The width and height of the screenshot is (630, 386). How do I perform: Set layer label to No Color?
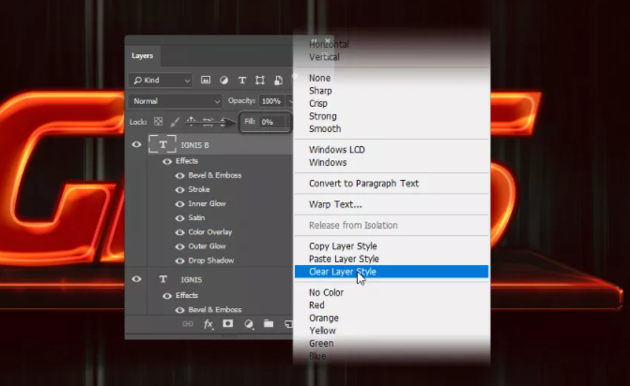[326, 292]
